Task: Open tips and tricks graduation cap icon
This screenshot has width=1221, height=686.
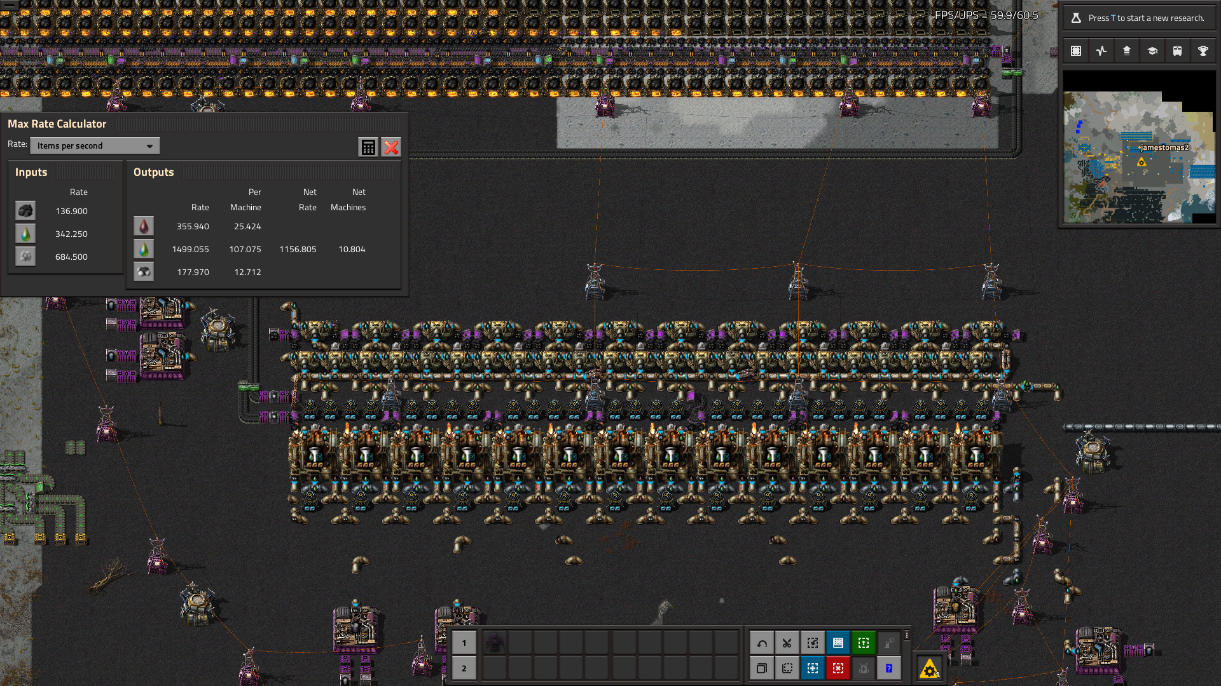Action: click(1152, 51)
